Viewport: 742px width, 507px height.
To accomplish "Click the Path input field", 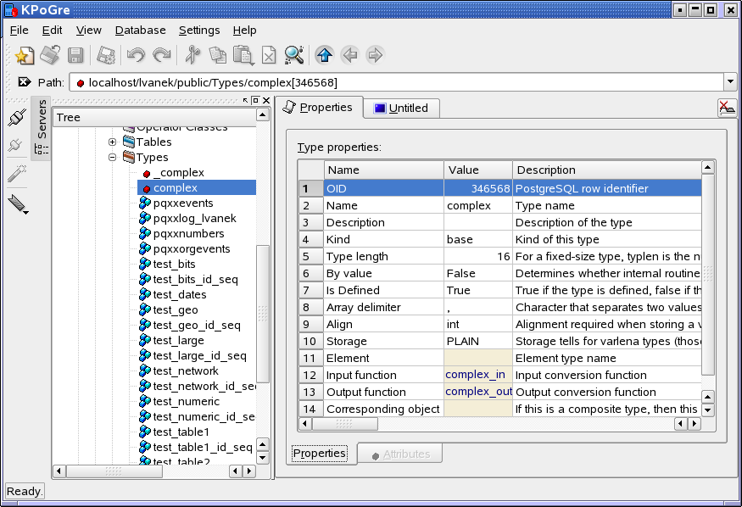I will 399,82.
